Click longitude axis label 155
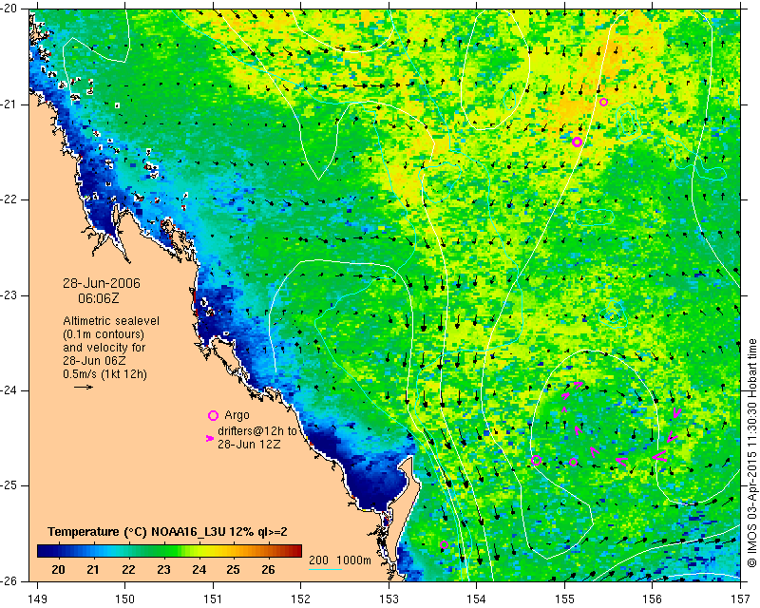 tap(564, 599)
